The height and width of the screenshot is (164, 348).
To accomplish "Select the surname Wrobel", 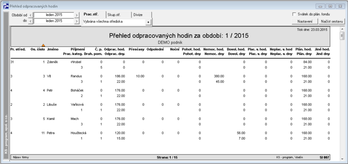I will 76,62.
